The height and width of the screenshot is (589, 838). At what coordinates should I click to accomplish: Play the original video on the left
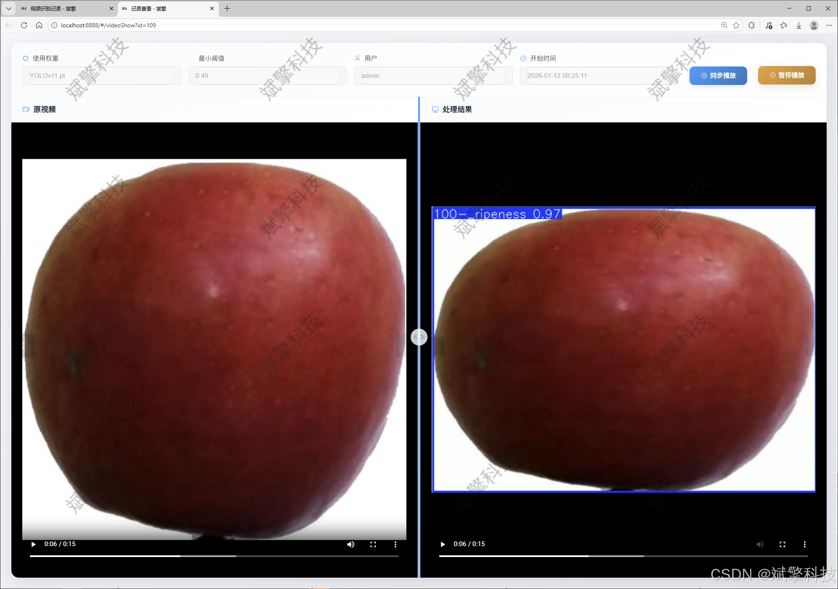click(33, 544)
